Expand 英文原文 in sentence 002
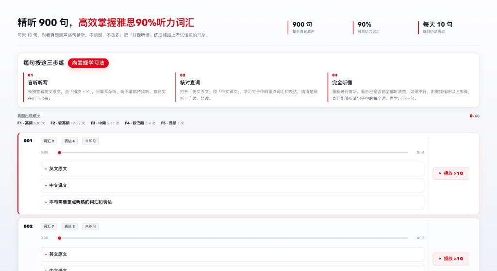 pos(232,254)
